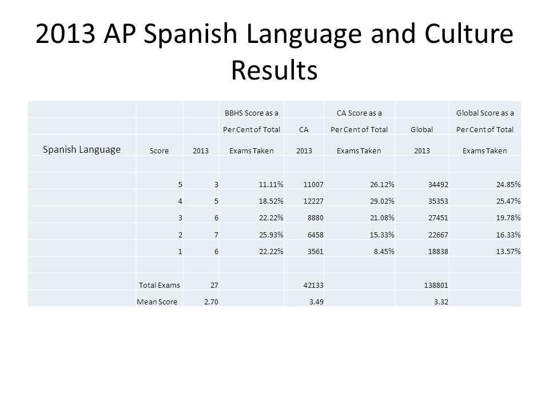
Task: Select the BBHS Score as a header cell
Action: coord(251,109)
